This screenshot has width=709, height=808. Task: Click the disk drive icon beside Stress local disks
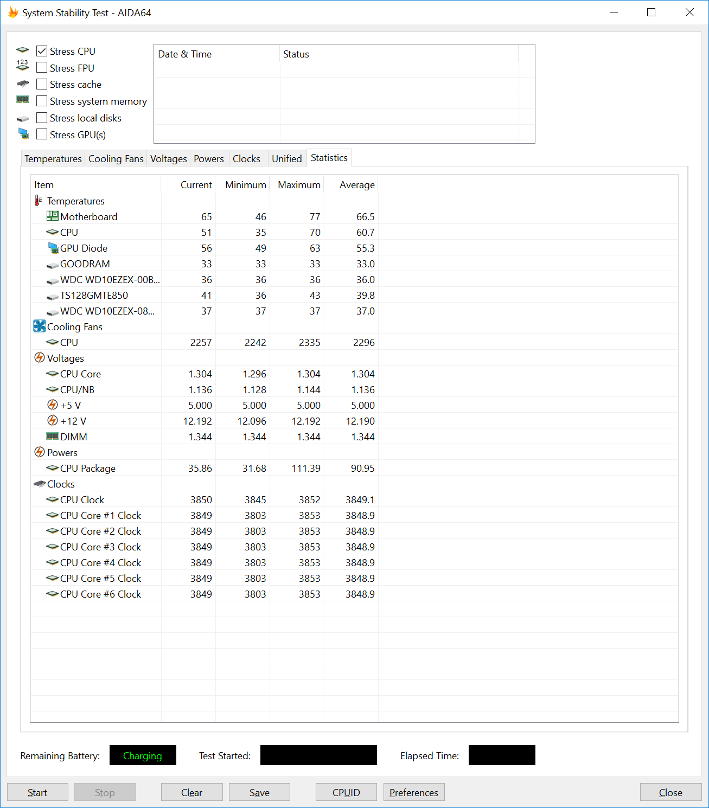pyautogui.click(x=22, y=119)
